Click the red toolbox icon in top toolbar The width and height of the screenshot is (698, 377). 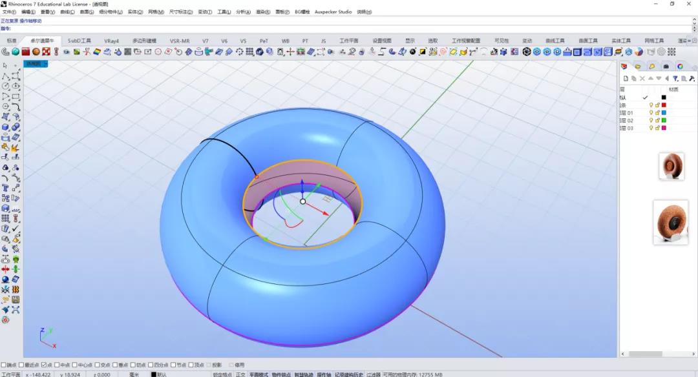pos(26,52)
